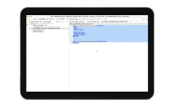The width and height of the screenshot is (174, 107).
Task: Click the filter icon in Project Explorer
Action: click(60, 22)
